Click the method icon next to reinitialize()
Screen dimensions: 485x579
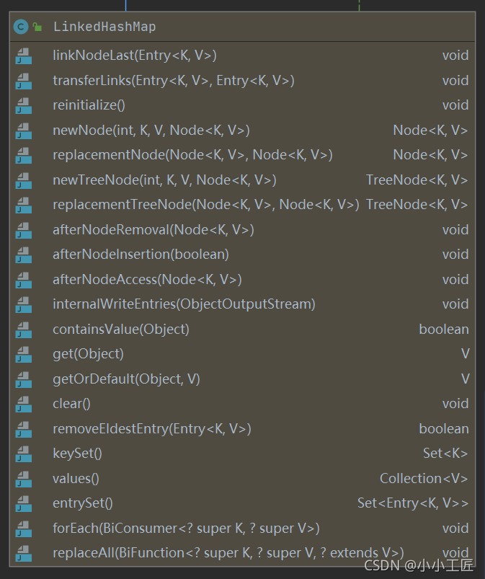(24, 106)
